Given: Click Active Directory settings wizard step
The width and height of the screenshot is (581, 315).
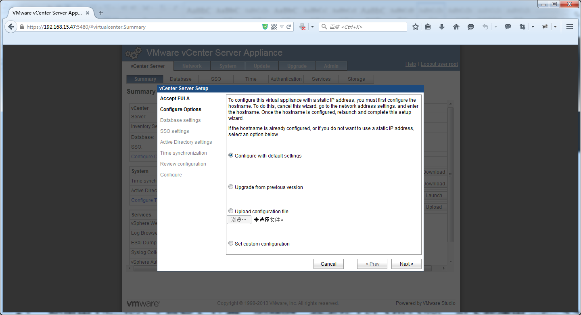Looking at the screenshot, I should tap(186, 142).
